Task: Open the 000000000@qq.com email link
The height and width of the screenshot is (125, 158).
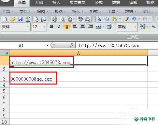Action: 31,79
